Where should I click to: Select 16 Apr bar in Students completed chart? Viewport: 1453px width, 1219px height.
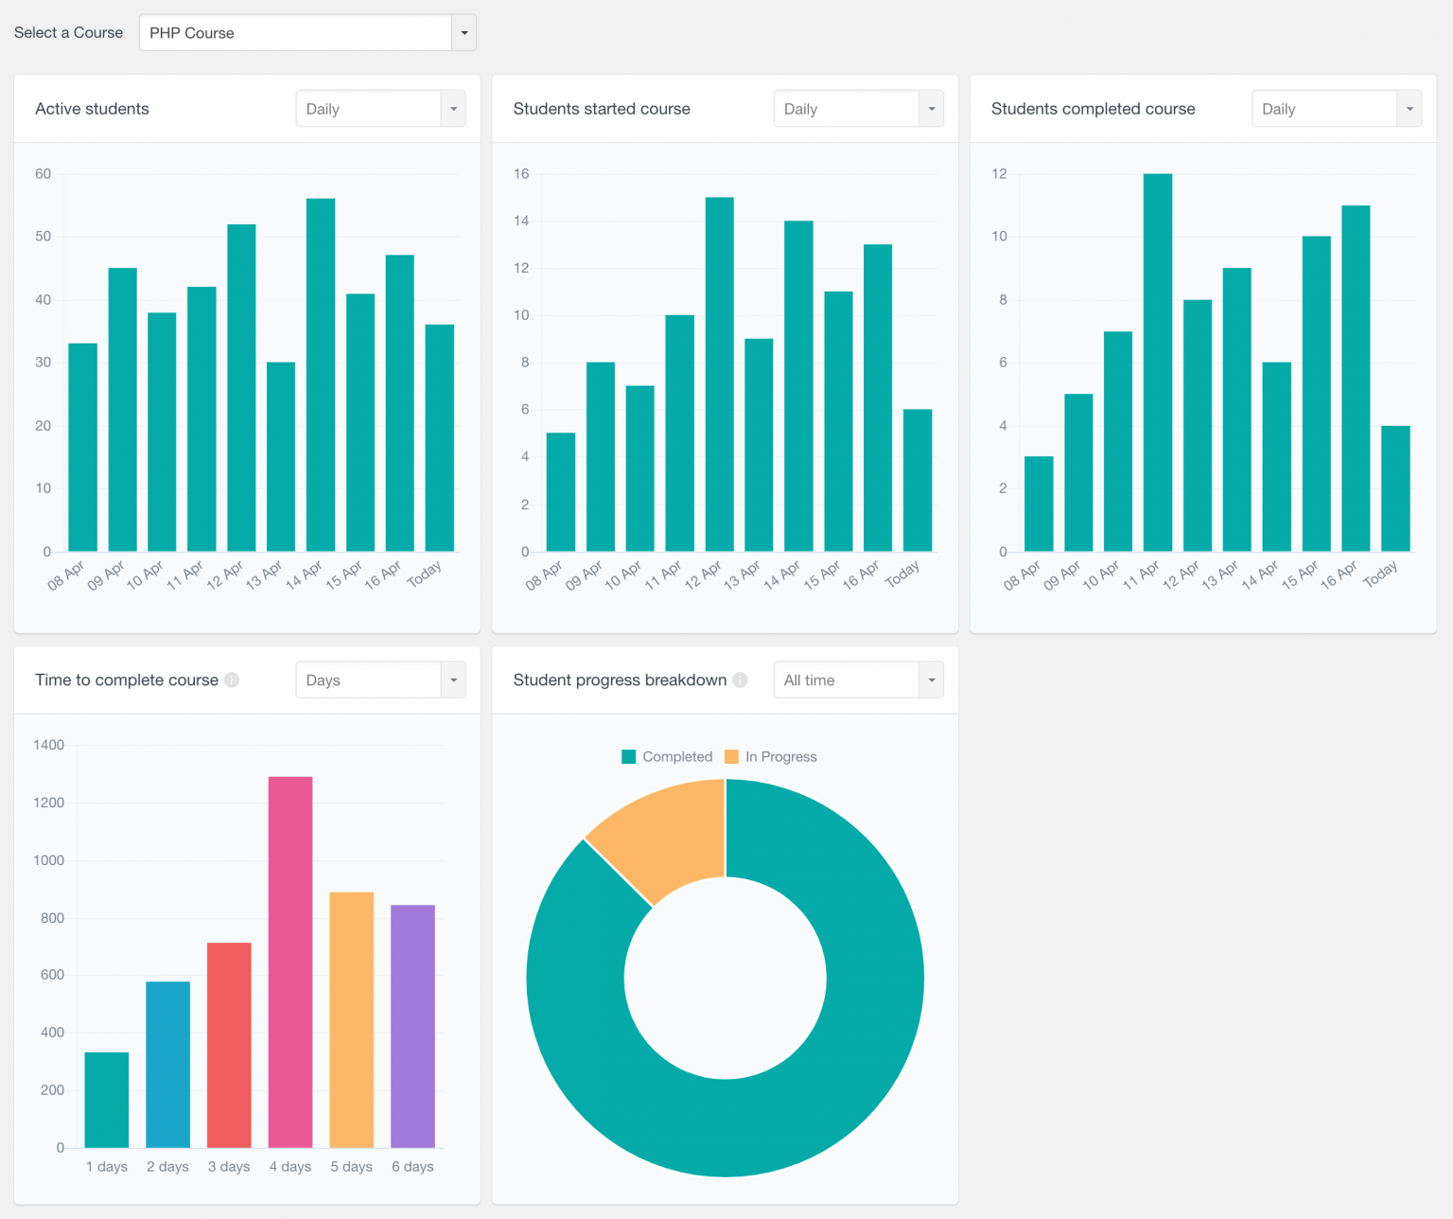(x=1356, y=379)
